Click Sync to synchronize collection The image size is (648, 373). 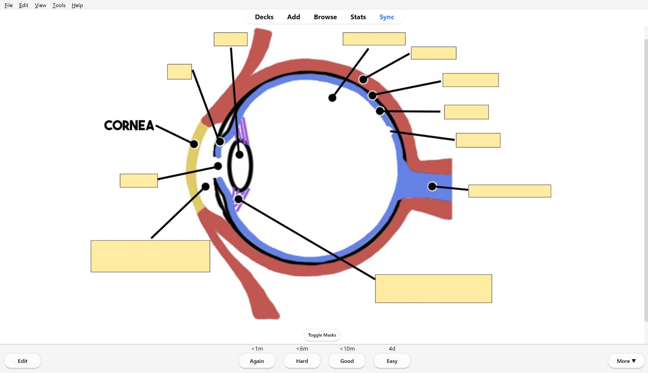point(386,17)
